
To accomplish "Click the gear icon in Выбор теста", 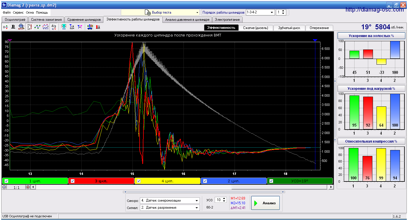I will point(148,12).
